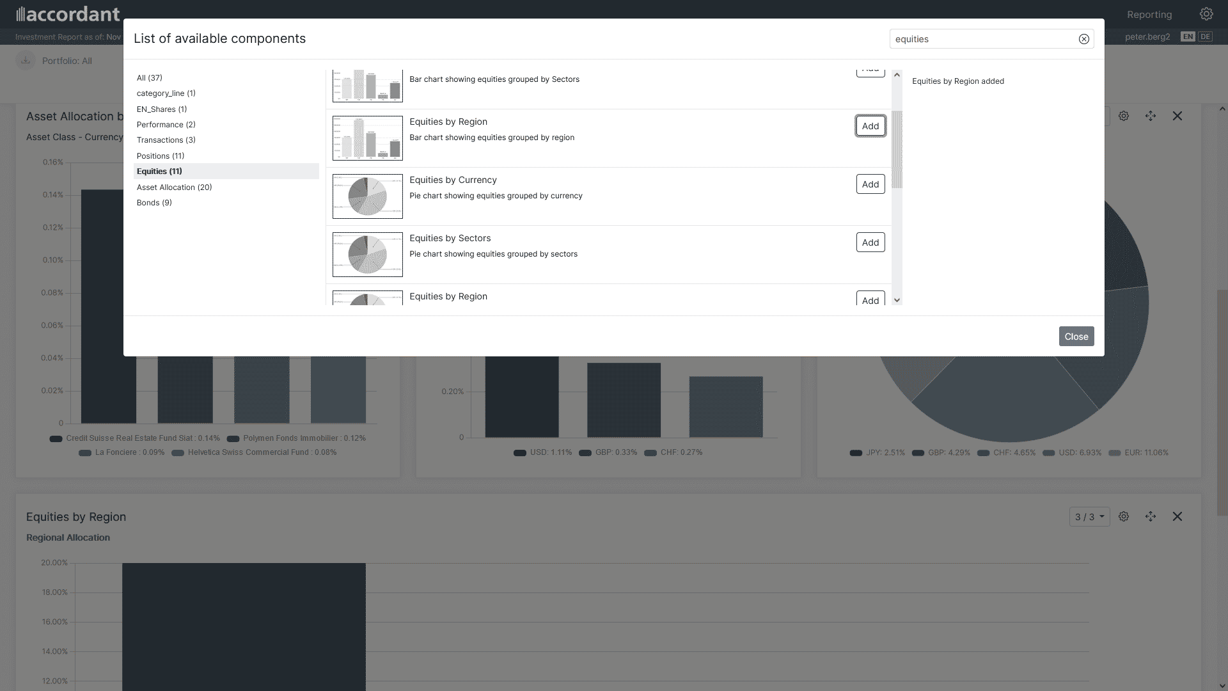Screen dimensions: 1228x691
Task: Click the 'Regional Allocation' subtitle
Action: [x=68, y=537]
